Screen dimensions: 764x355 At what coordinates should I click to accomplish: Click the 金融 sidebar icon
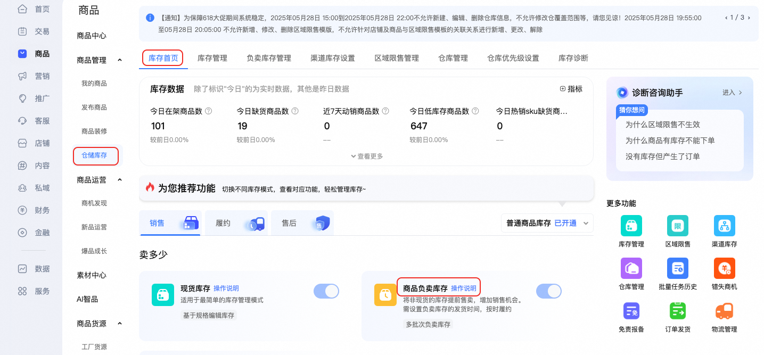pyautogui.click(x=22, y=233)
